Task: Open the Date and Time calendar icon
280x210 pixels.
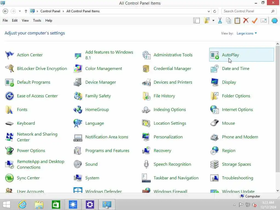Action: coord(214,69)
